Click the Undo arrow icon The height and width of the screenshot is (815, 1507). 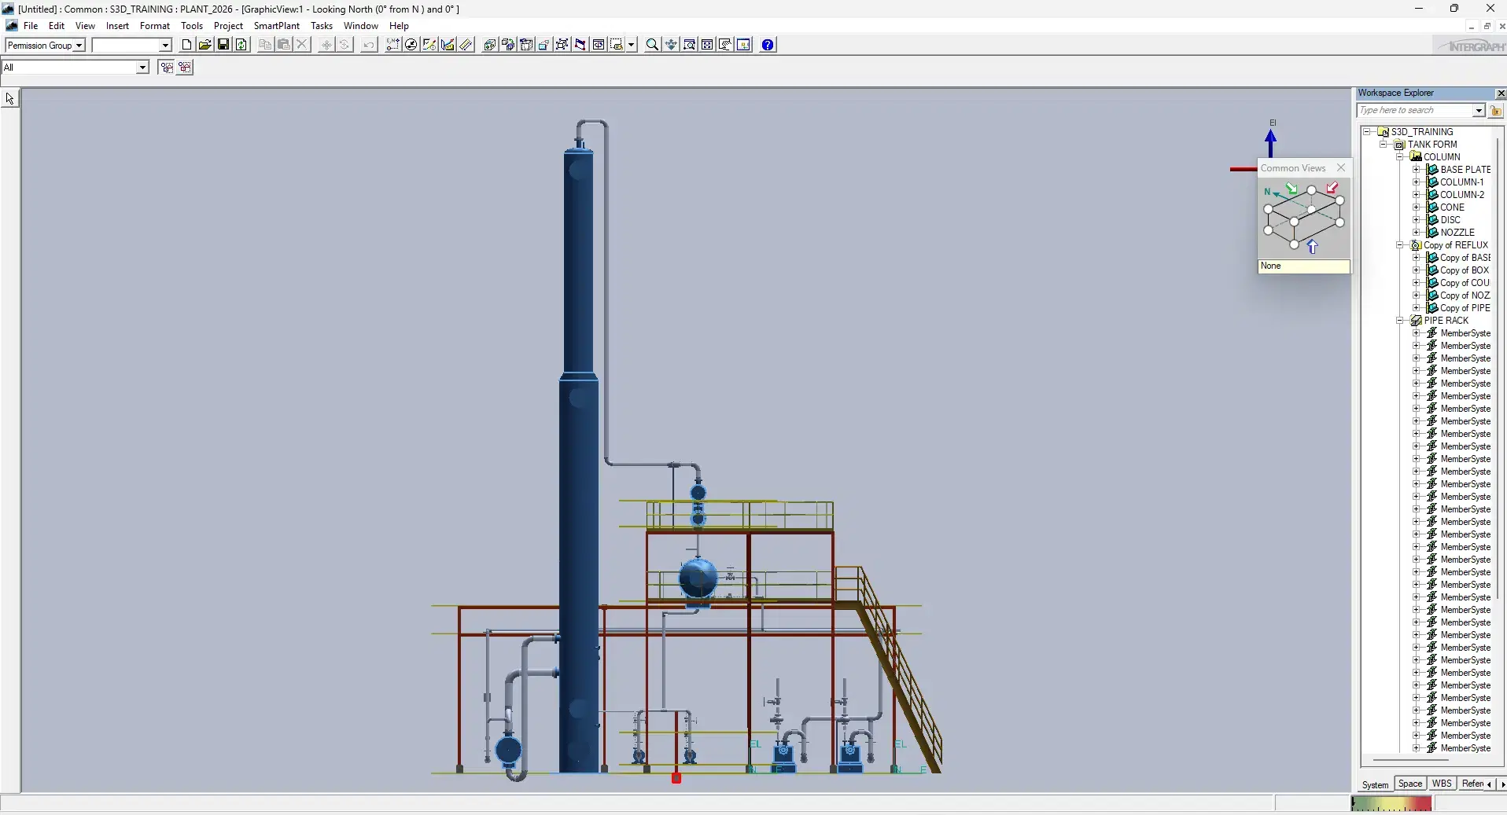pyautogui.click(x=369, y=45)
